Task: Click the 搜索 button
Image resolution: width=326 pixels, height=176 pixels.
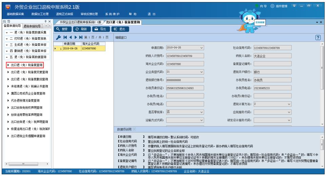Action: point(65,29)
